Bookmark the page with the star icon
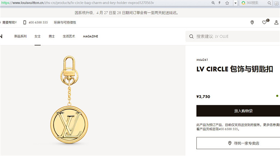The width and height of the screenshot is (280, 156). 227,3
